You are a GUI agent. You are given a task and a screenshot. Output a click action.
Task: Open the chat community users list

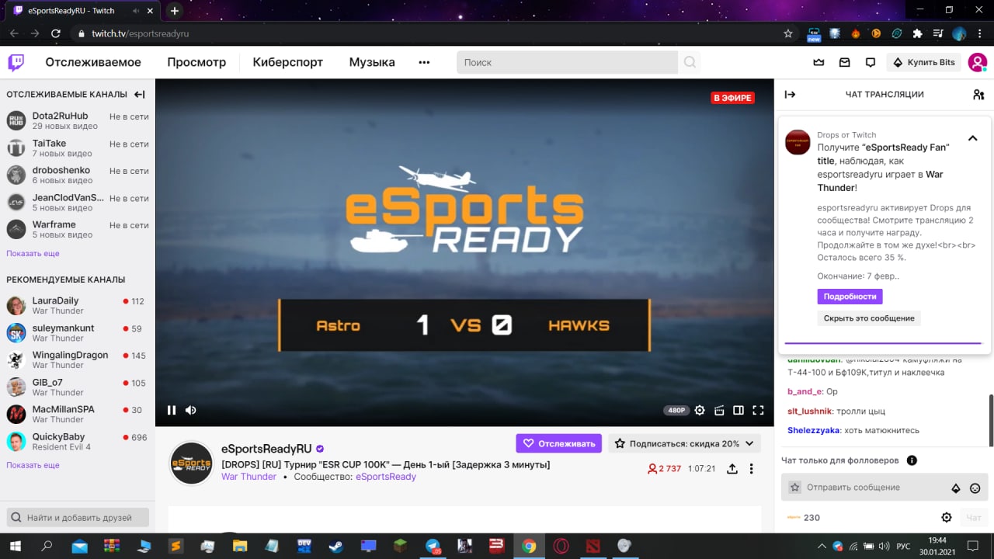point(978,95)
